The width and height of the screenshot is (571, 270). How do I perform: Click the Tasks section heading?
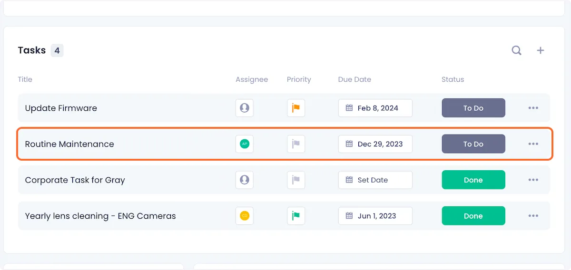tap(32, 50)
